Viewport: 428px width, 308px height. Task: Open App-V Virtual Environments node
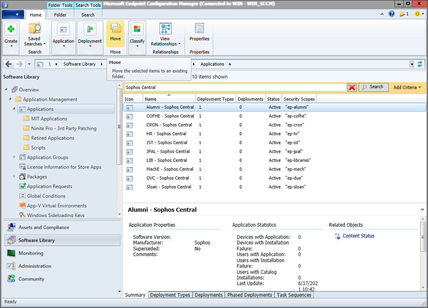click(x=57, y=206)
